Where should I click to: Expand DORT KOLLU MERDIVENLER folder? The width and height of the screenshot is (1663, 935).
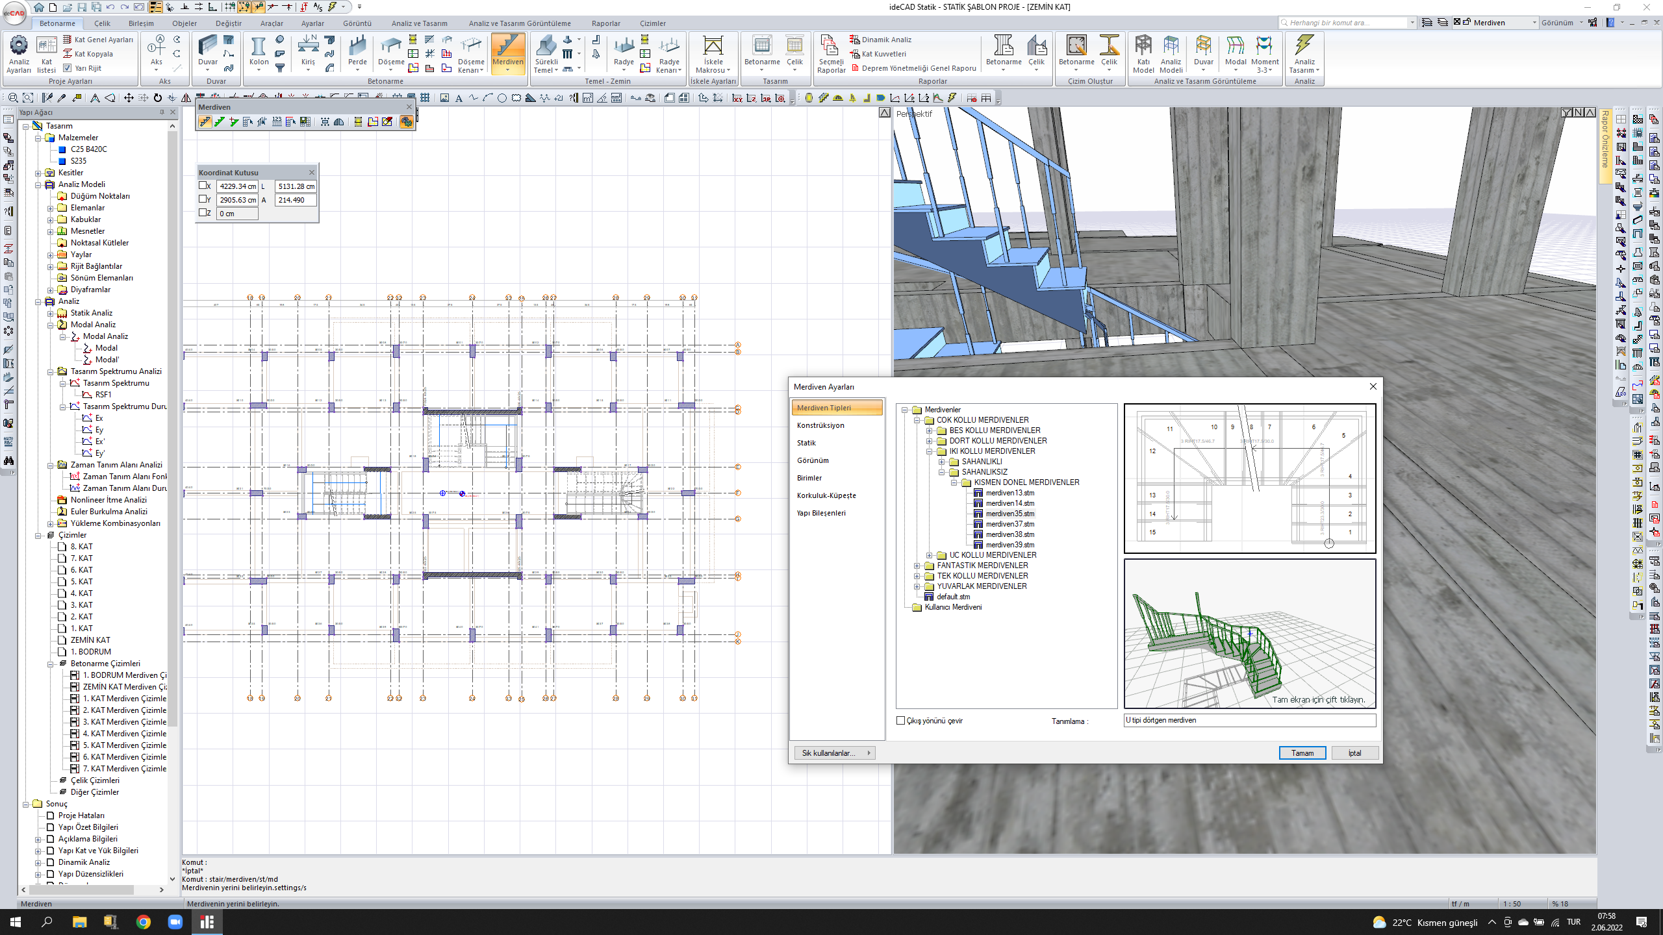(x=929, y=441)
